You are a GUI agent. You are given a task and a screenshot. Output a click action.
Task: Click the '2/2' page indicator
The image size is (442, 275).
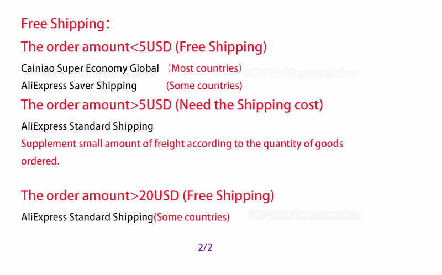coord(205,248)
